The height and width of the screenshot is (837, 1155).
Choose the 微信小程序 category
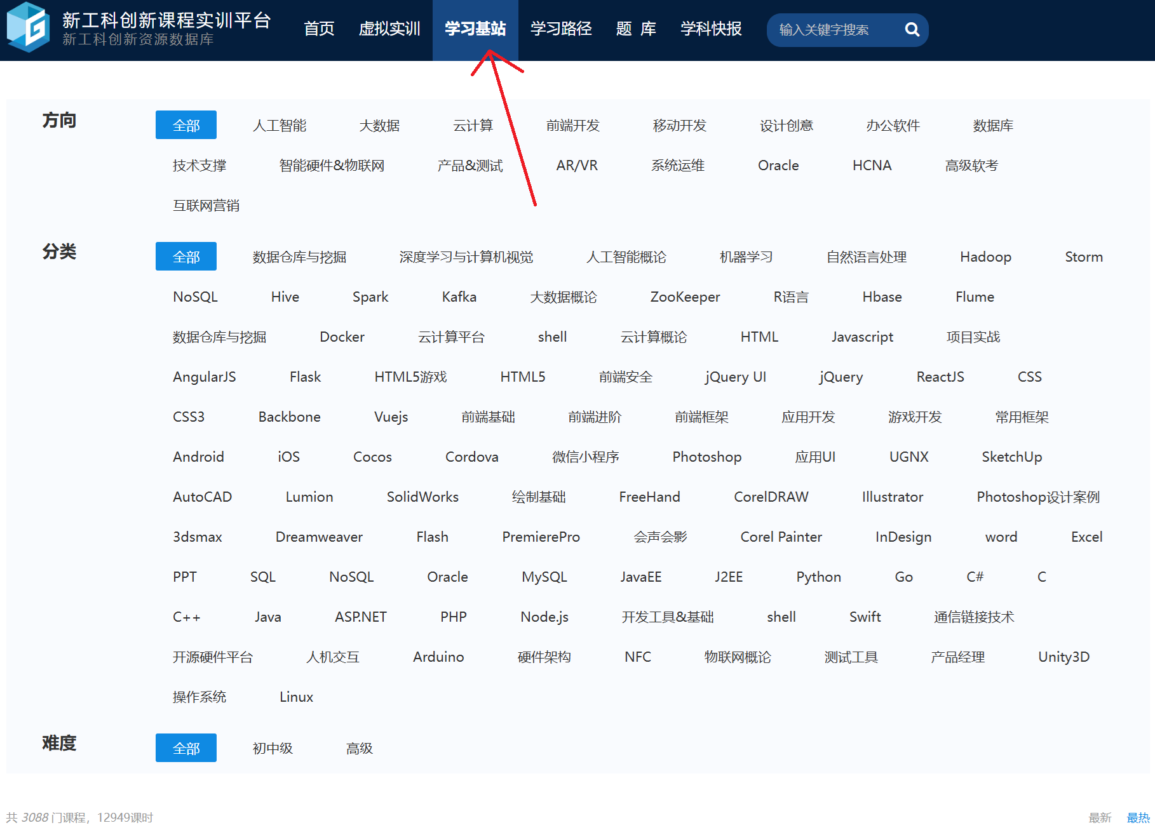pos(585,457)
